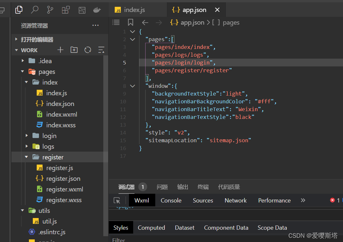Click the Docker whale icon
Image resolution: width=343 pixels, height=242 pixels.
coord(97,10)
